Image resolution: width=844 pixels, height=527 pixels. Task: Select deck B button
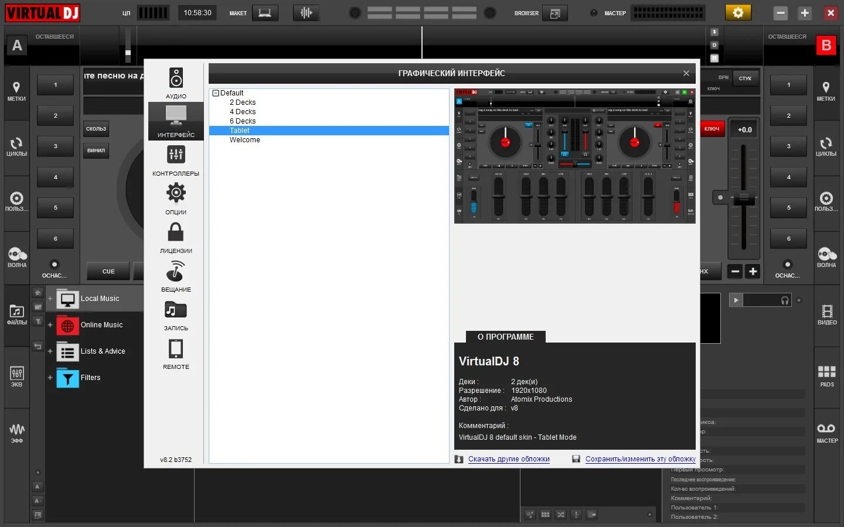(x=826, y=46)
